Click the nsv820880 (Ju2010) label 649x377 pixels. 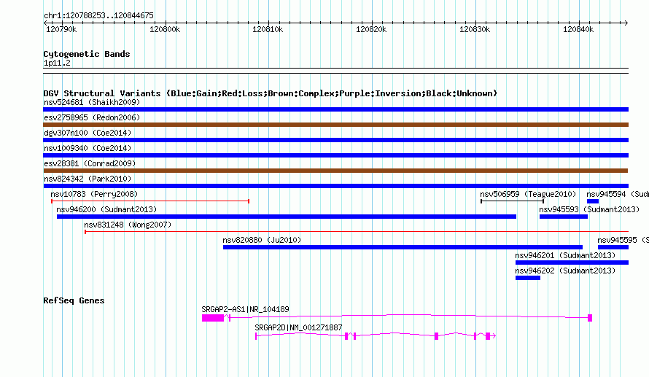262,240
